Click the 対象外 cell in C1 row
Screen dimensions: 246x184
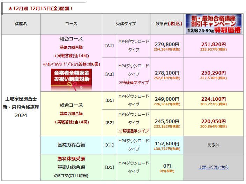coord(213,145)
